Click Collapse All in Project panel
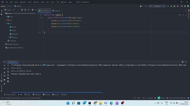The image size is (190, 106). point(28,10)
